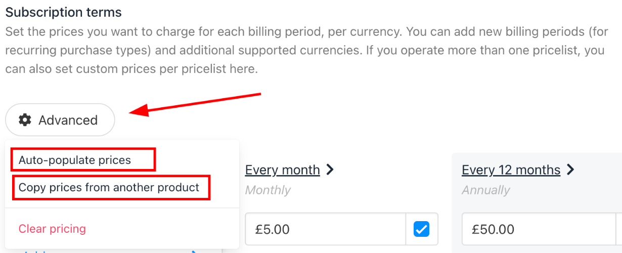Screen dimensions: 622x253
Task: Click the divider line above Clear pricing
Action: pos(122,207)
